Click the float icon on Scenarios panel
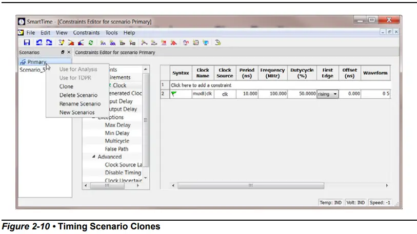The width and height of the screenshot is (417, 234). 63,52
